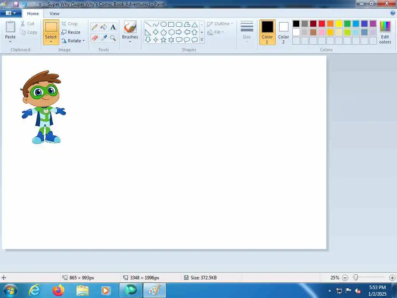Click the Resize button
Viewport: 397px width, 298px height.
[x=71, y=32]
